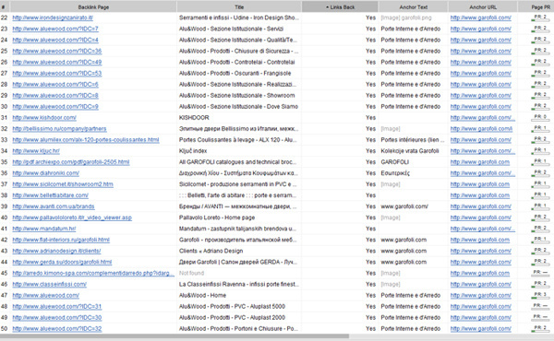Screen dimensions: 554x341
Task: Open aluewood.com/?IDC=8 backlink
Action: tap(55, 96)
